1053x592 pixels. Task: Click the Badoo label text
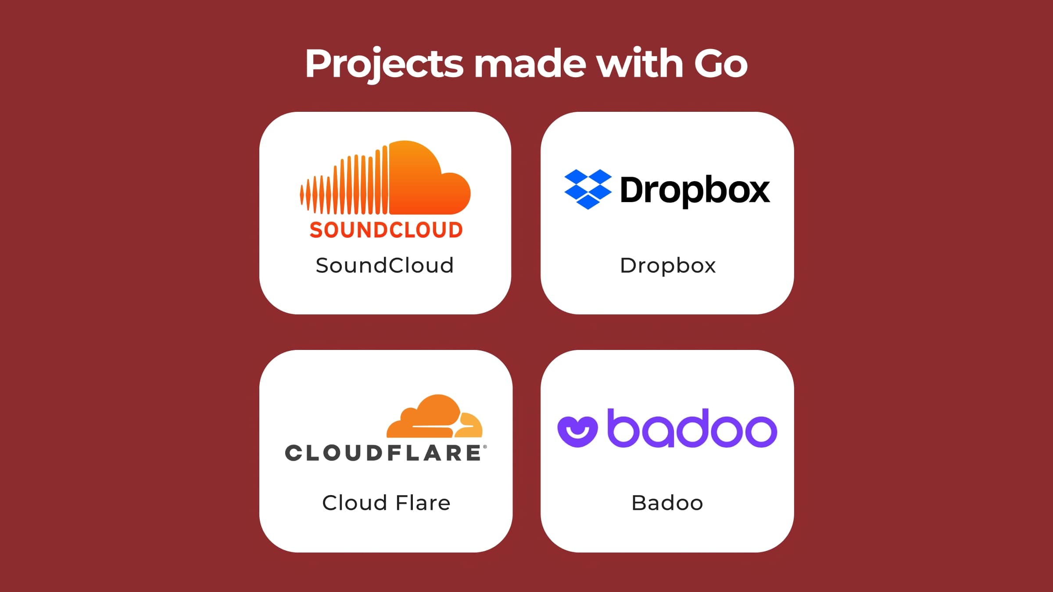666,502
